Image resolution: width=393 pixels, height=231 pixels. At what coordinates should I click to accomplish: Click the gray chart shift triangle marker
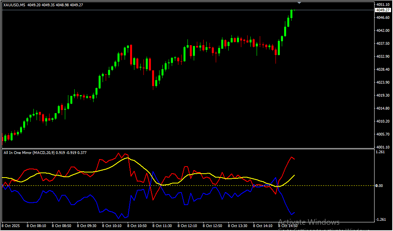pyautogui.click(x=299, y=3)
